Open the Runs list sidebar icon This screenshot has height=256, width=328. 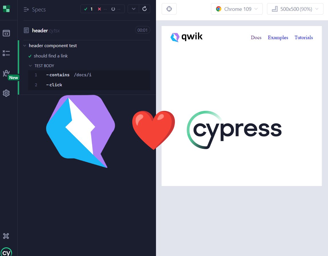6,53
